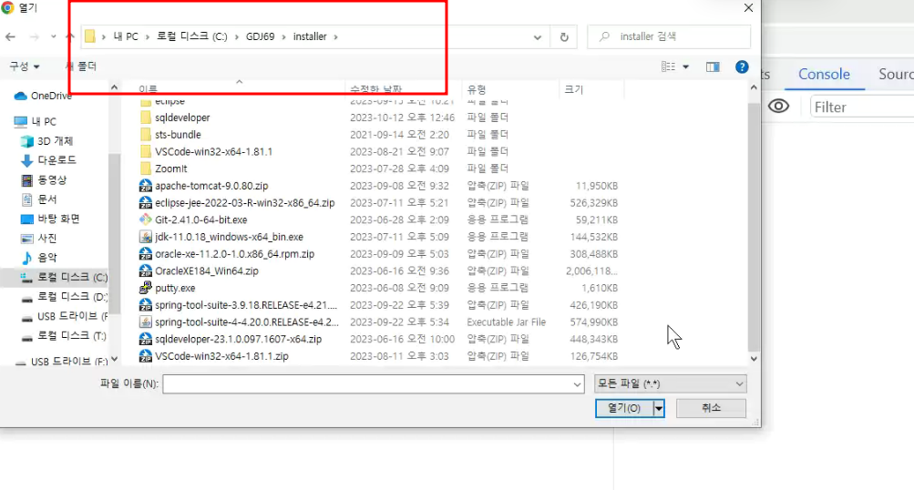Open 다운로드 folder in sidebar
Screen dimensions: 914x490
point(49,159)
